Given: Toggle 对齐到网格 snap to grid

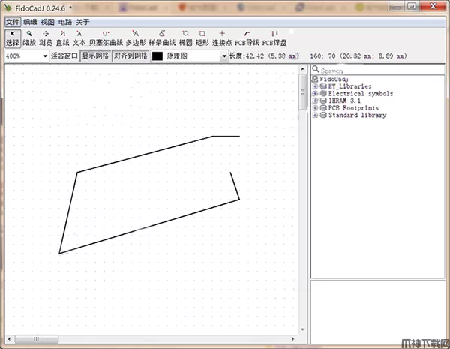Looking at the screenshot, I should [x=130, y=56].
